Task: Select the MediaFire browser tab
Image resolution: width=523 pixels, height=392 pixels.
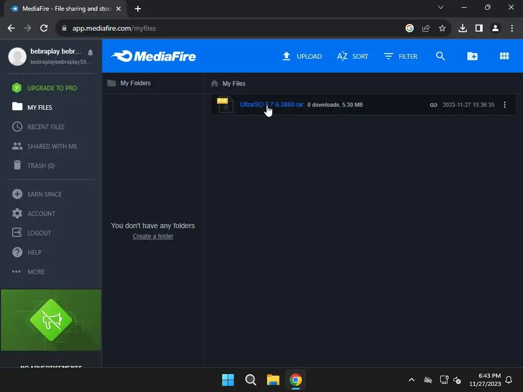Action: pyautogui.click(x=65, y=9)
